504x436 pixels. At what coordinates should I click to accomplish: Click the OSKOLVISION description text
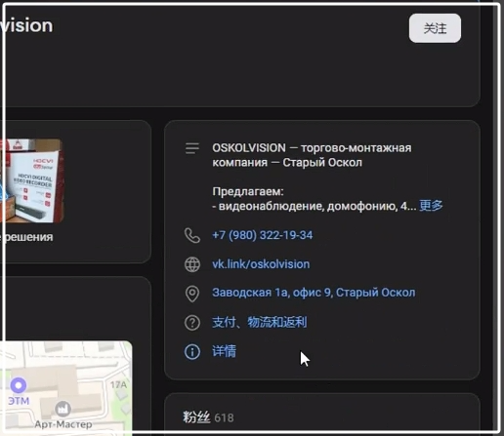312,155
